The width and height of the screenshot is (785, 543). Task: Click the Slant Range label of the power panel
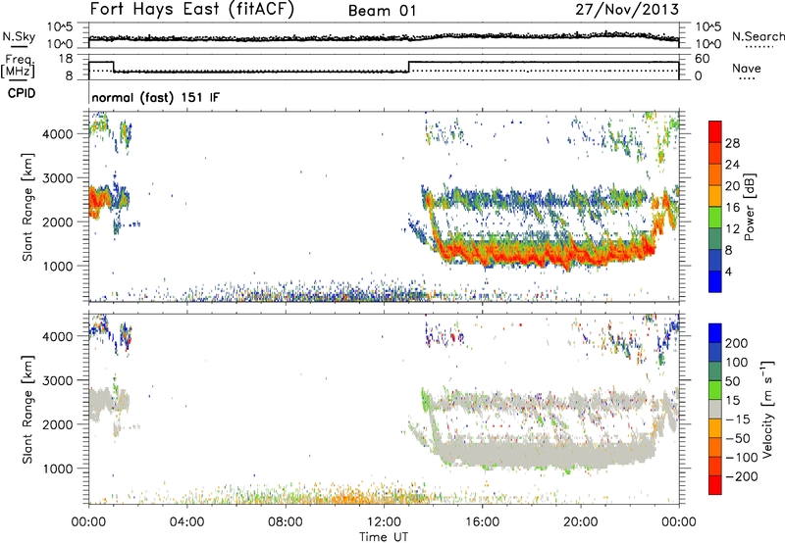[27, 207]
